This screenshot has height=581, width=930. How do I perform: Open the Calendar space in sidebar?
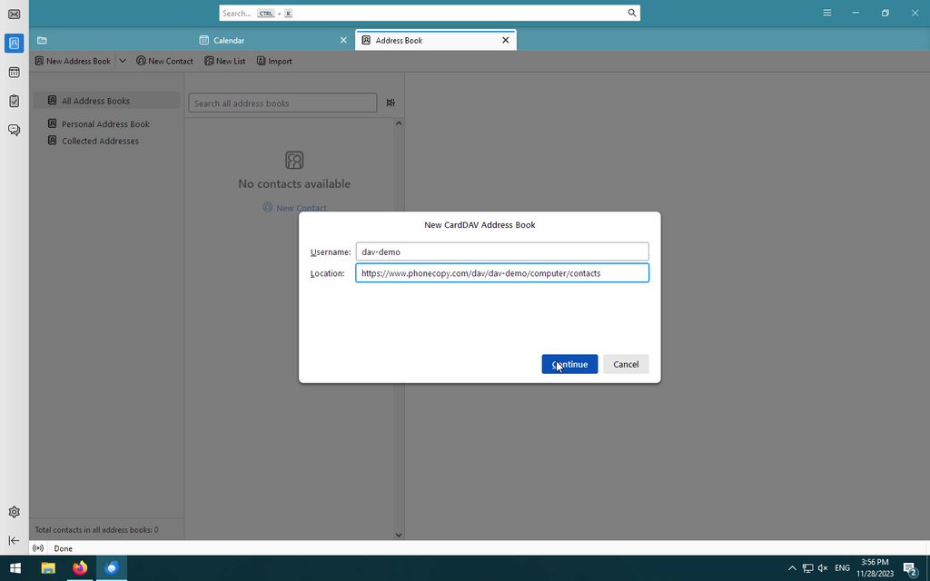[x=14, y=73]
